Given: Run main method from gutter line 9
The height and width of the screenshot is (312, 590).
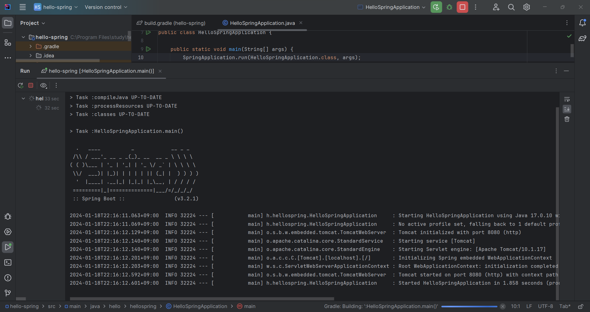Looking at the screenshot, I should 148,49.
